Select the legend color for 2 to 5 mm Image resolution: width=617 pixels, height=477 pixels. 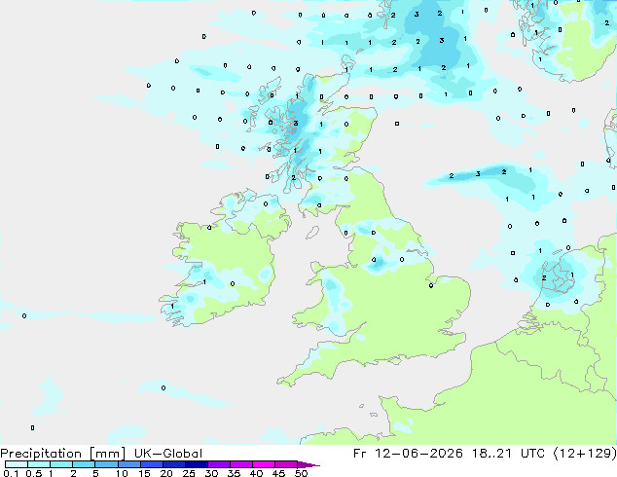tap(84, 464)
